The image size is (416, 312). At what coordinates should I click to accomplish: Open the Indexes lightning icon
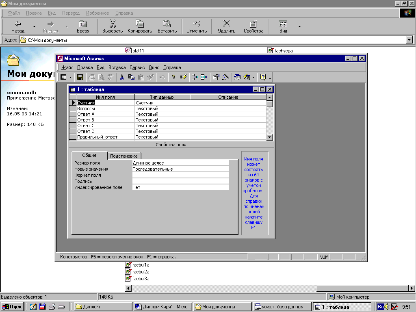tap(183, 77)
